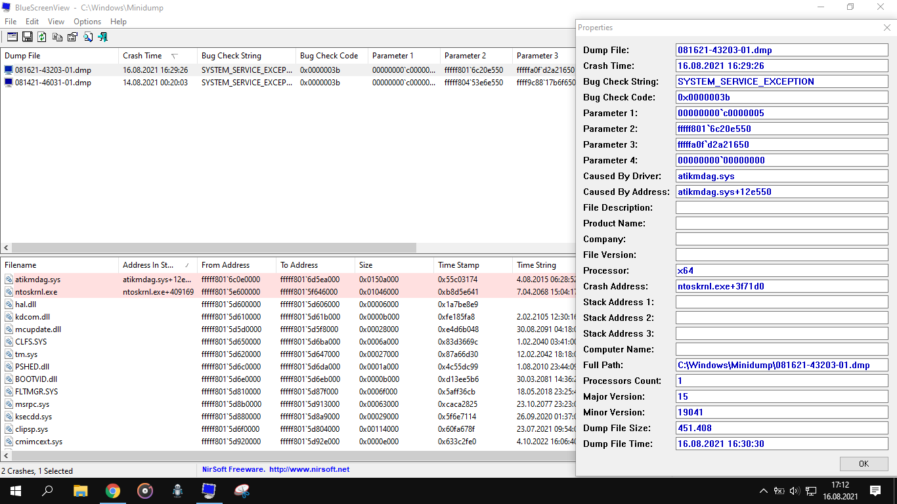Viewport: 897px width, 504px height.
Task: Open the View menu
Action: tap(56, 22)
